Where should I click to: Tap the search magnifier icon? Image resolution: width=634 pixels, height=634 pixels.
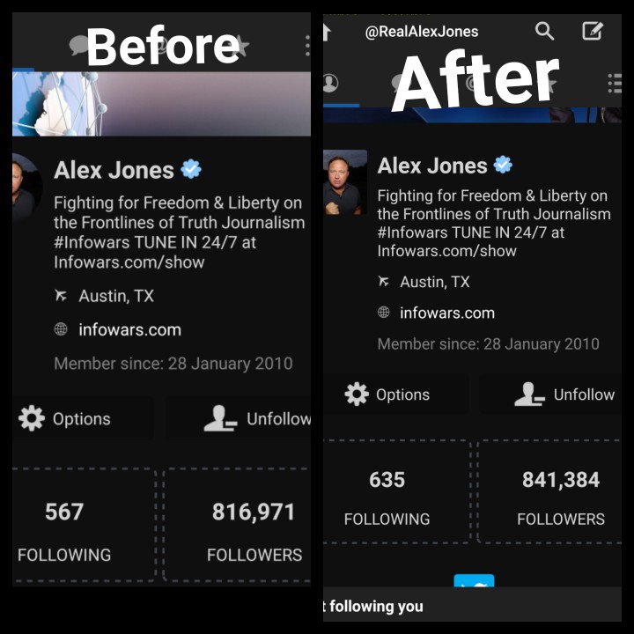coord(544,31)
